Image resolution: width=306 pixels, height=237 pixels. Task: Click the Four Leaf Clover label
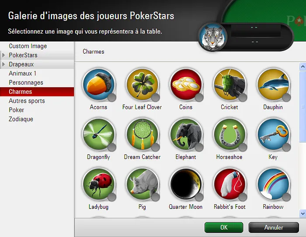point(142,107)
